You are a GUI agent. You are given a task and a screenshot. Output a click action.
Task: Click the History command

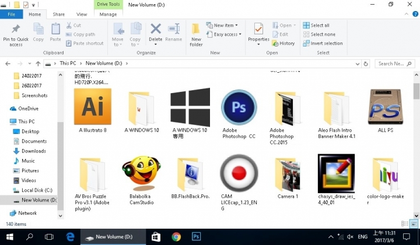pyautogui.click(x=283, y=43)
